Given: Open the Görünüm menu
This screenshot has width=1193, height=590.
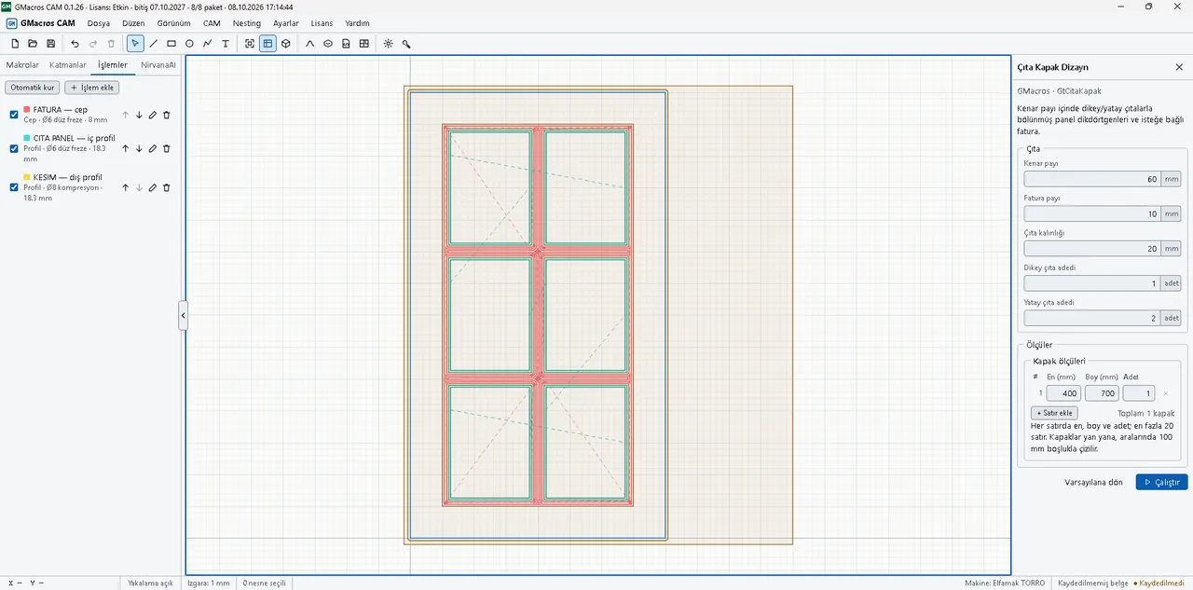Looking at the screenshot, I should 173,23.
